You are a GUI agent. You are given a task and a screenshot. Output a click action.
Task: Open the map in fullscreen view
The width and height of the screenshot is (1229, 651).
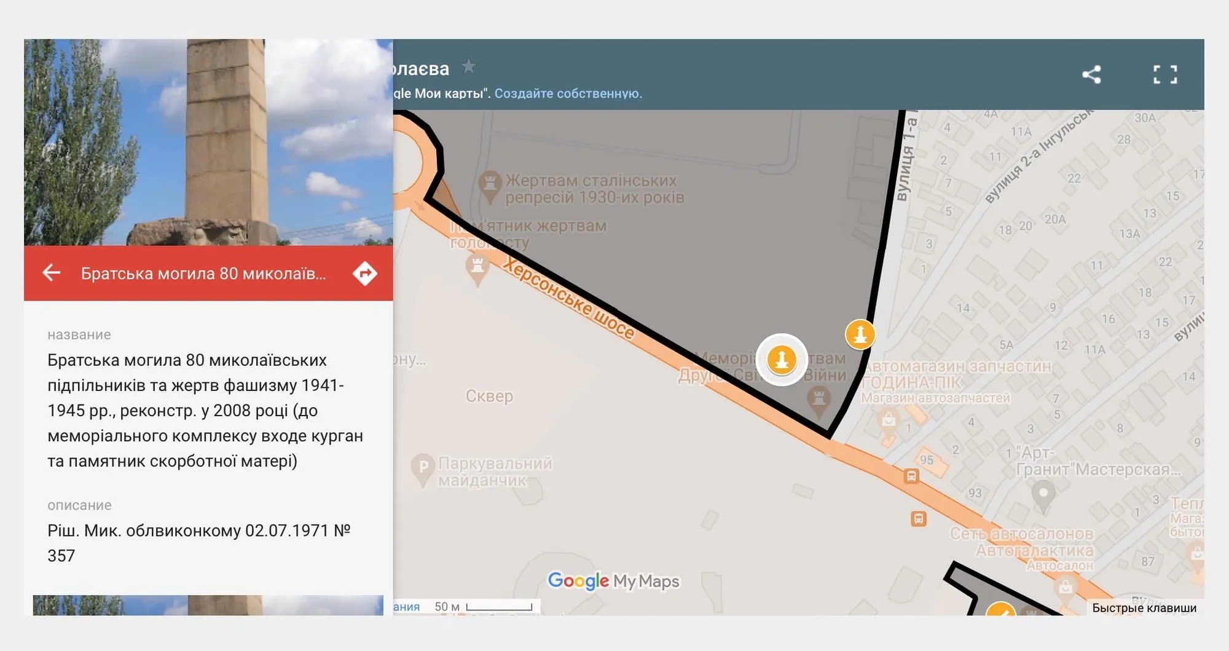(x=1164, y=74)
